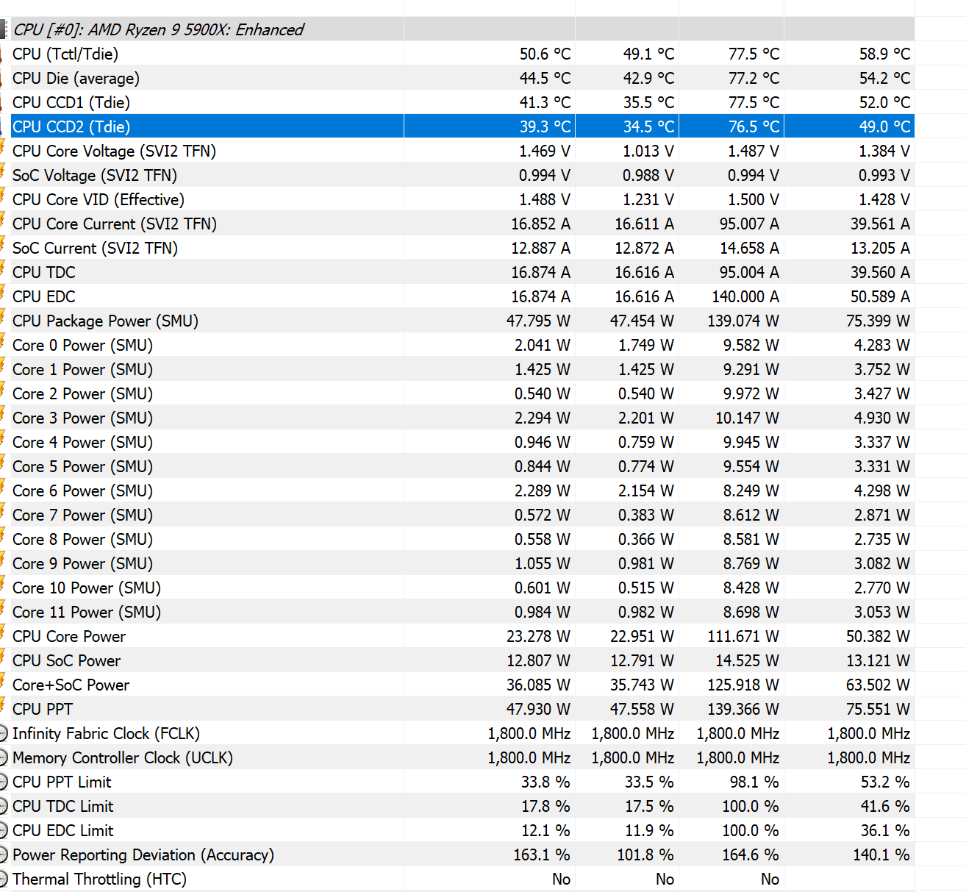
Task: Select the CPU EDC row label
Action: 44,296
